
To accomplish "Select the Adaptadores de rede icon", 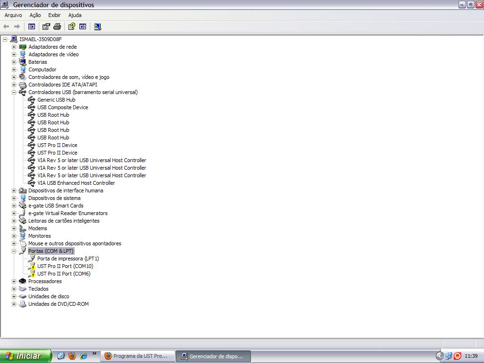I will point(23,47).
